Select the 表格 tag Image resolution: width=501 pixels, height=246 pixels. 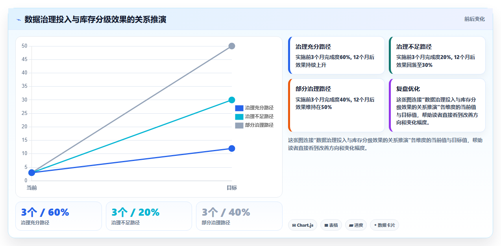331,225
